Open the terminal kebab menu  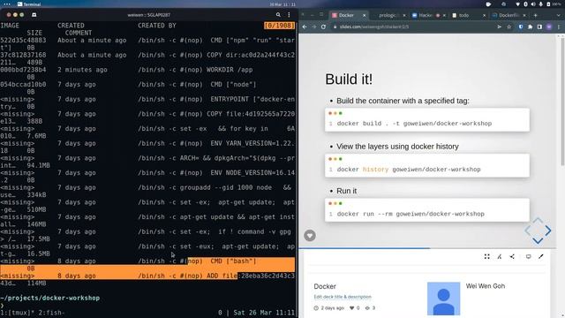[x=289, y=15]
